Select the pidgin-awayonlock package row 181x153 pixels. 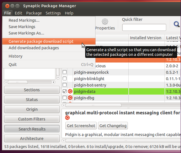point(121,72)
